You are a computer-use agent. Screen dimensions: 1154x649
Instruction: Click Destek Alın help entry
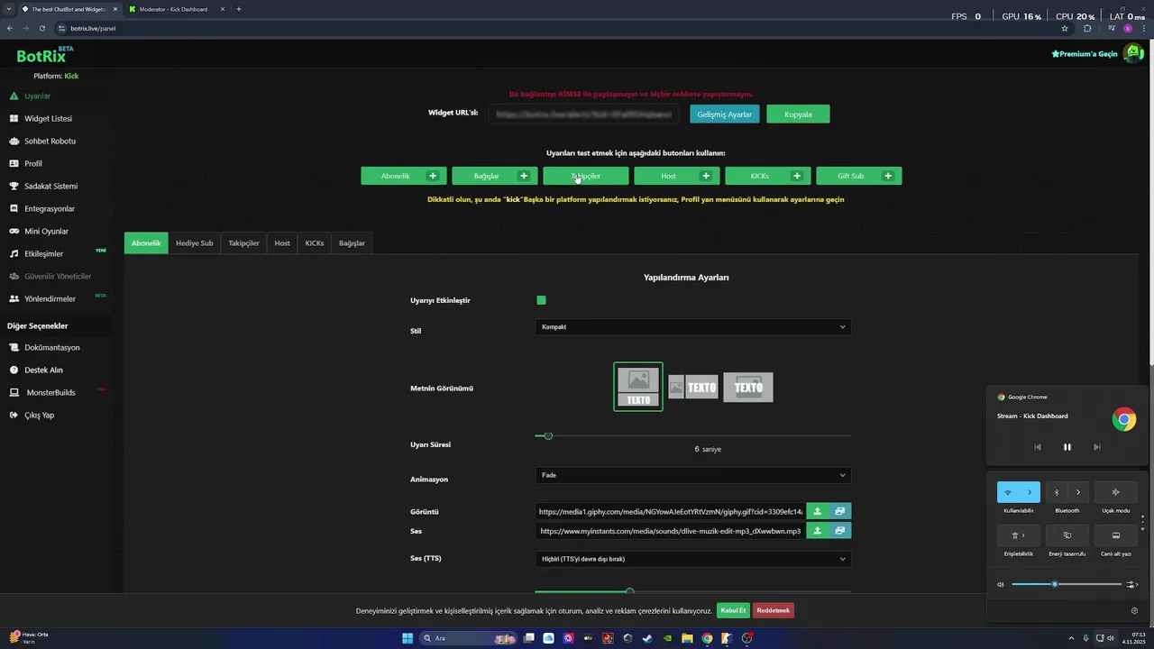pyautogui.click(x=43, y=370)
